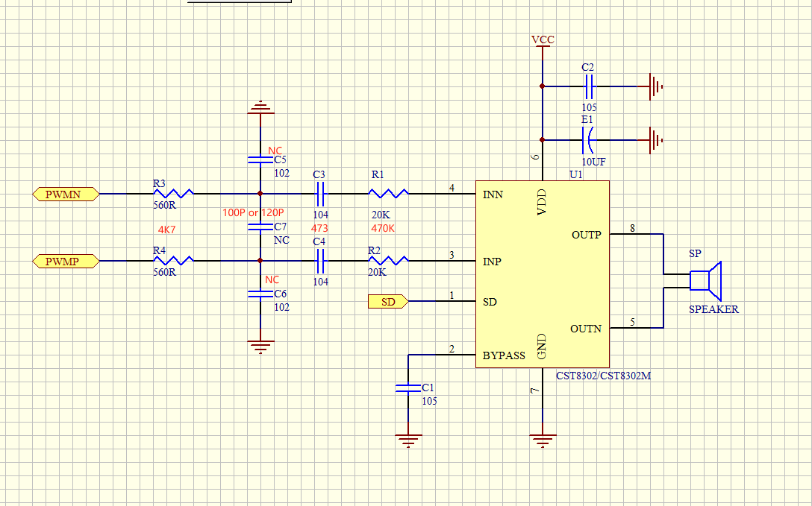Image resolution: width=812 pixels, height=506 pixels.
Task: Select capacitor C1 symbol
Action: (408, 388)
